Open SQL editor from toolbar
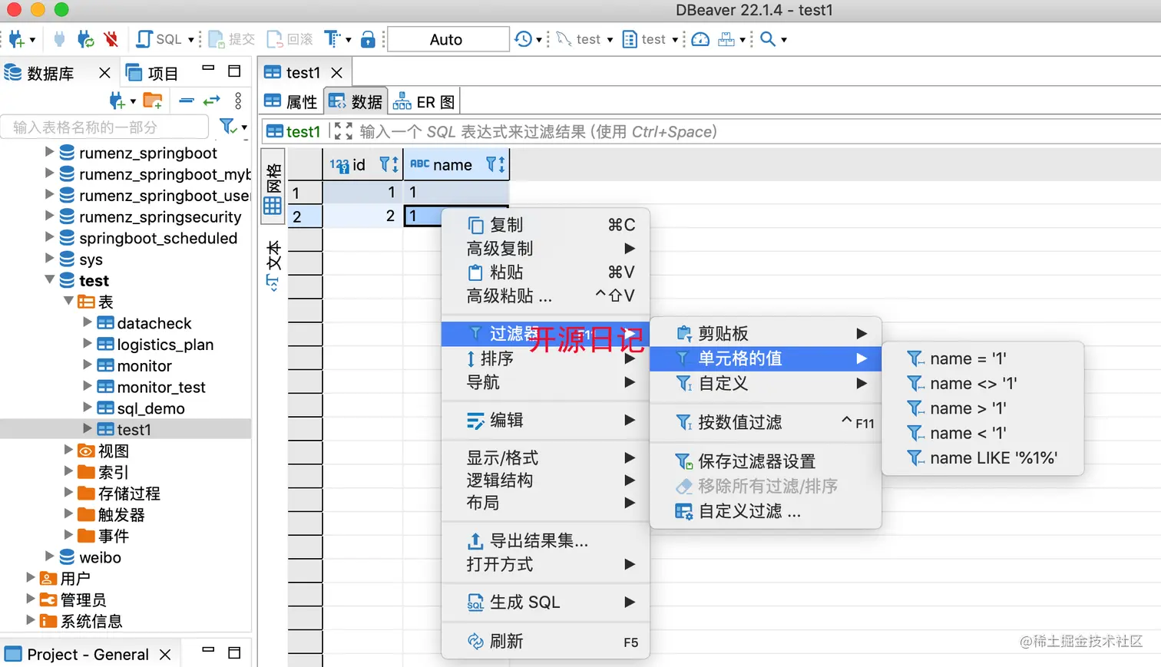Image resolution: width=1161 pixels, height=667 pixels. [159, 39]
